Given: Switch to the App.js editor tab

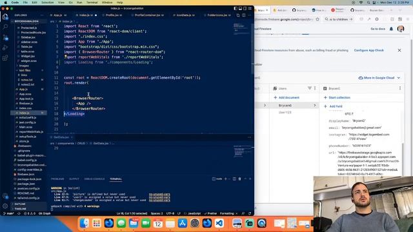Looking at the screenshot, I should (x=59, y=15).
